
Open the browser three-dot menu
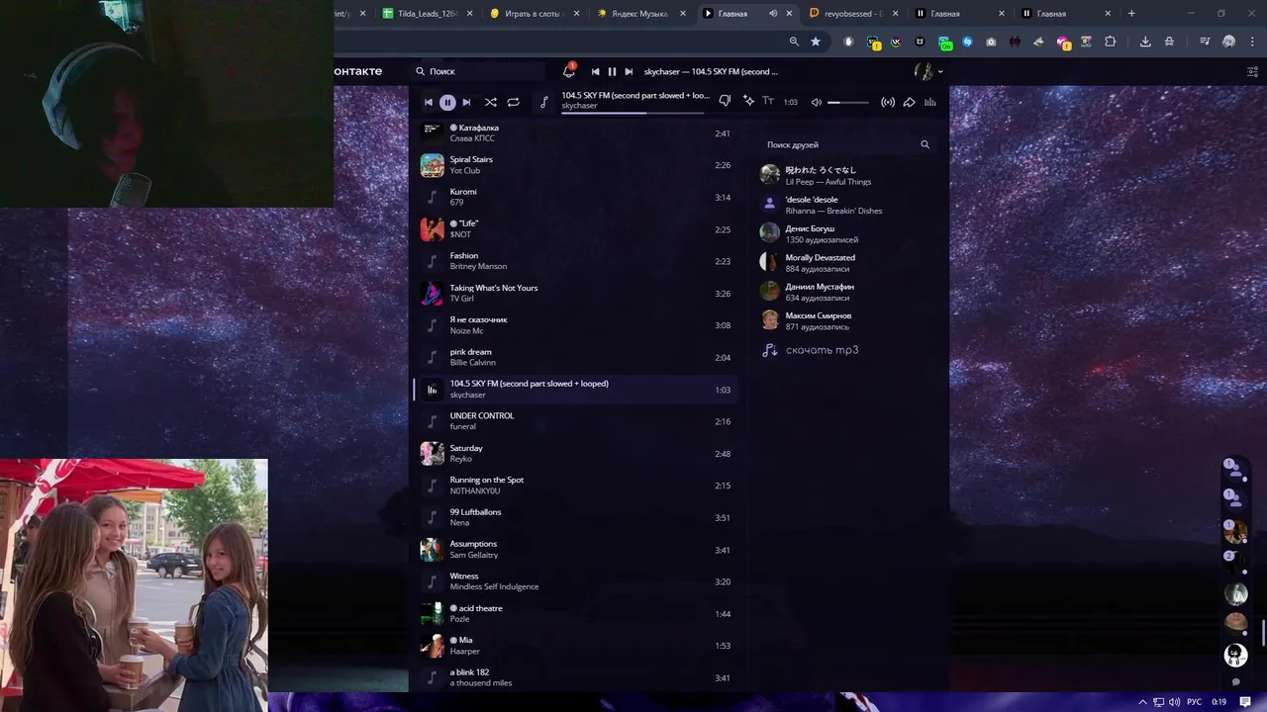pos(1251,42)
